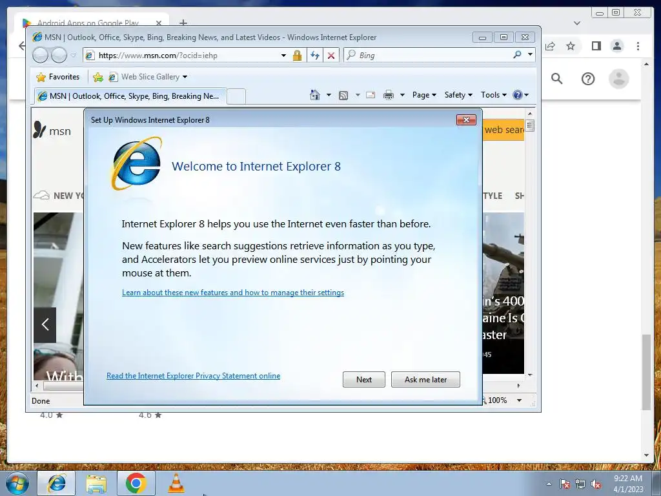Expand Web Slice Gallery dropdown
This screenshot has height=496, width=661.
tap(185, 77)
